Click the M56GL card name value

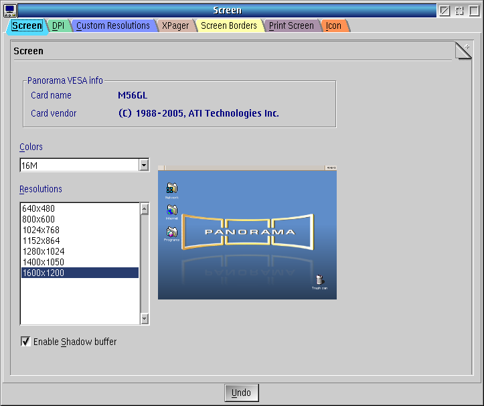[133, 95]
